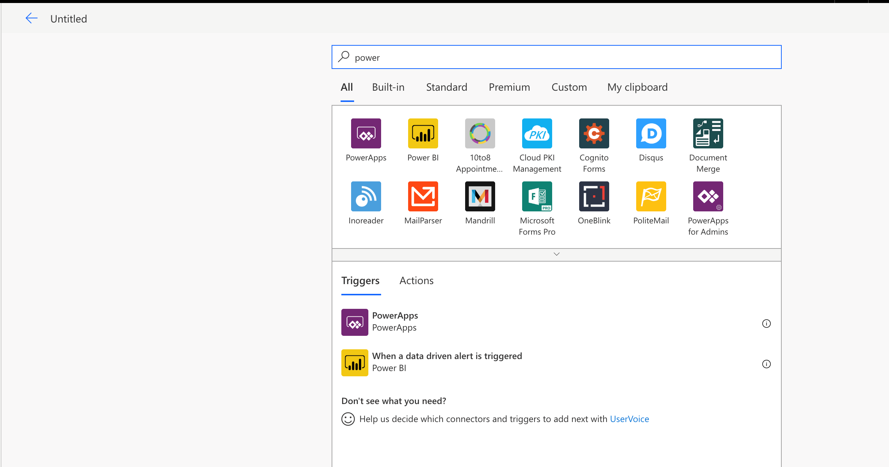Click the info icon for Power BI trigger
The height and width of the screenshot is (467, 889).
tap(766, 364)
